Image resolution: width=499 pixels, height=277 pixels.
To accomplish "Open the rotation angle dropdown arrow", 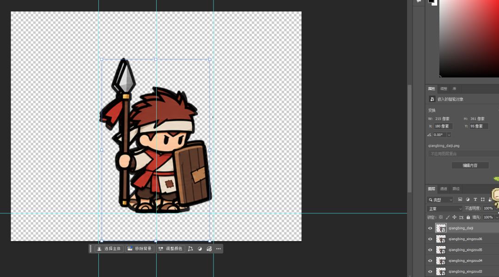I will [449, 135].
